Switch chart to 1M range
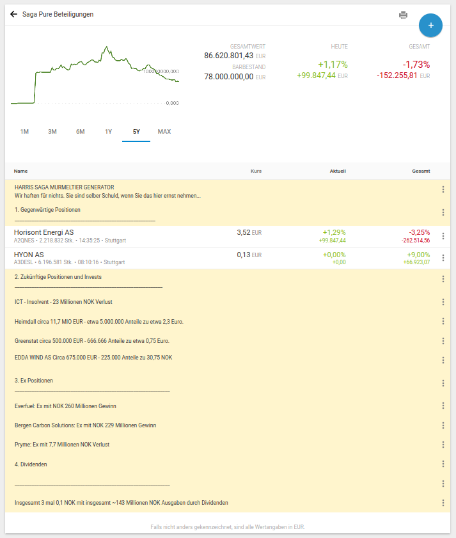The height and width of the screenshot is (538, 456). 24,132
